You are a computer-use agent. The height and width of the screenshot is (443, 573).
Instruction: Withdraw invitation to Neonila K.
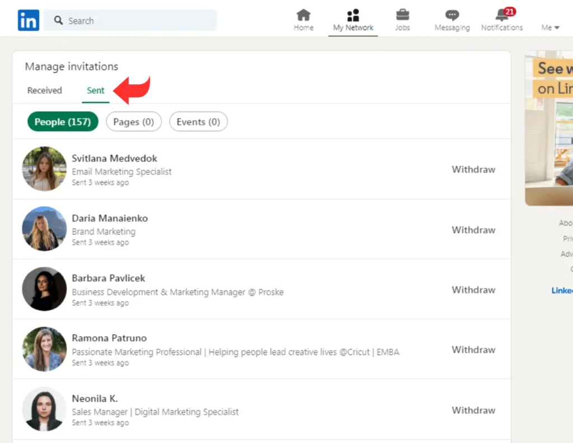(473, 410)
